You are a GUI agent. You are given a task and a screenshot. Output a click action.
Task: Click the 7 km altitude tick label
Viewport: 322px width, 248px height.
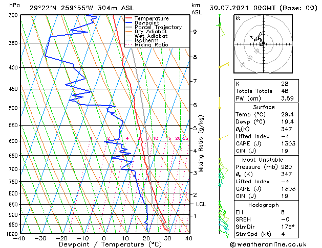195,81
